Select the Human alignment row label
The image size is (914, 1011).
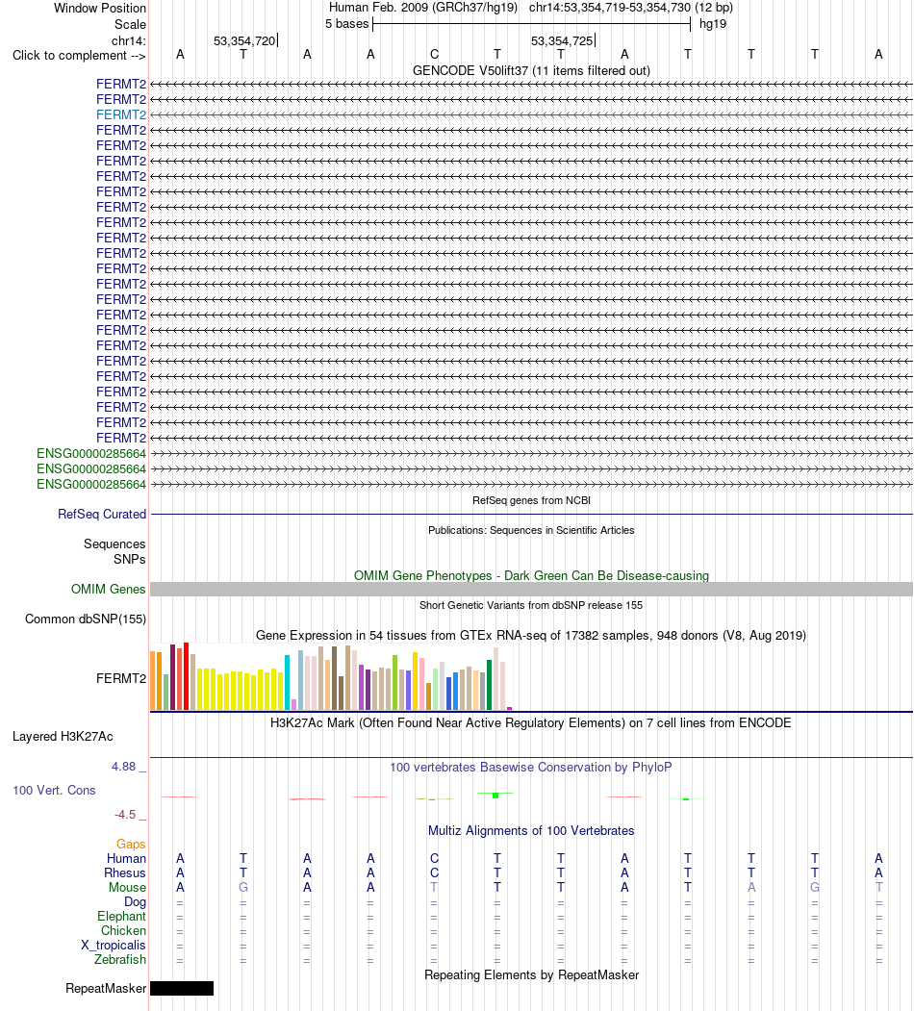pyautogui.click(x=126, y=858)
